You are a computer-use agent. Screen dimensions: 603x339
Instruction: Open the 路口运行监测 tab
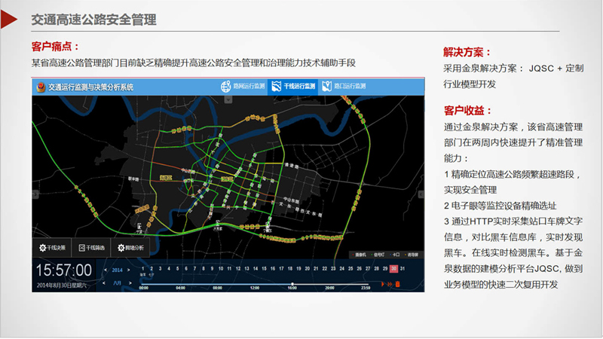pos(344,87)
